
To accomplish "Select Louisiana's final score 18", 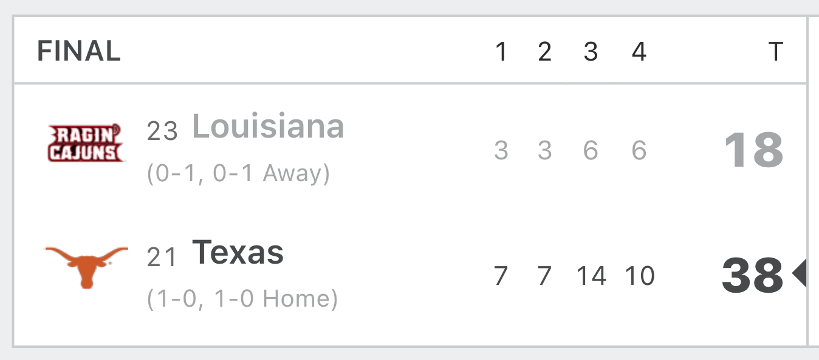I will coord(753,150).
